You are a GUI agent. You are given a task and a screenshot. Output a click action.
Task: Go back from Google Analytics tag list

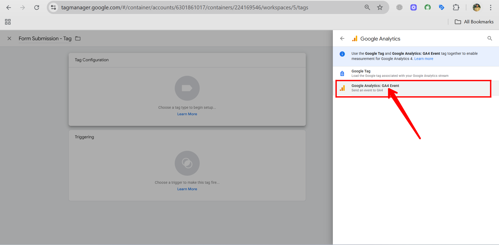pyautogui.click(x=342, y=38)
